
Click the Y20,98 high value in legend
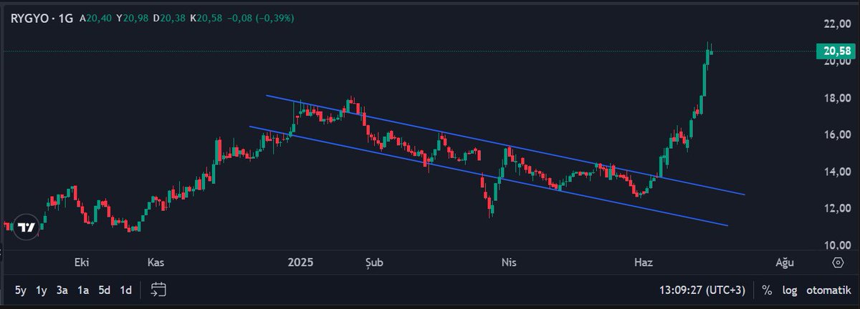(x=133, y=18)
